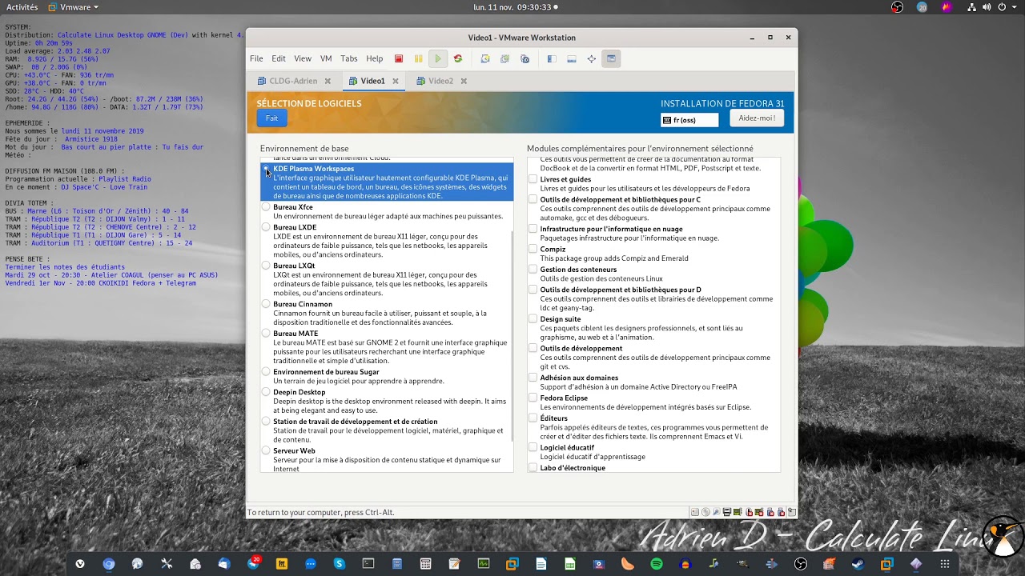Image resolution: width=1025 pixels, height=576 pixels.
Task: Select Bureau Cinnamon radio button
Action: tap(266, 304)
